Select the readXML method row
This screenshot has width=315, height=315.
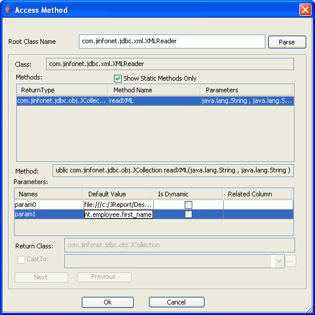[155, 101]
